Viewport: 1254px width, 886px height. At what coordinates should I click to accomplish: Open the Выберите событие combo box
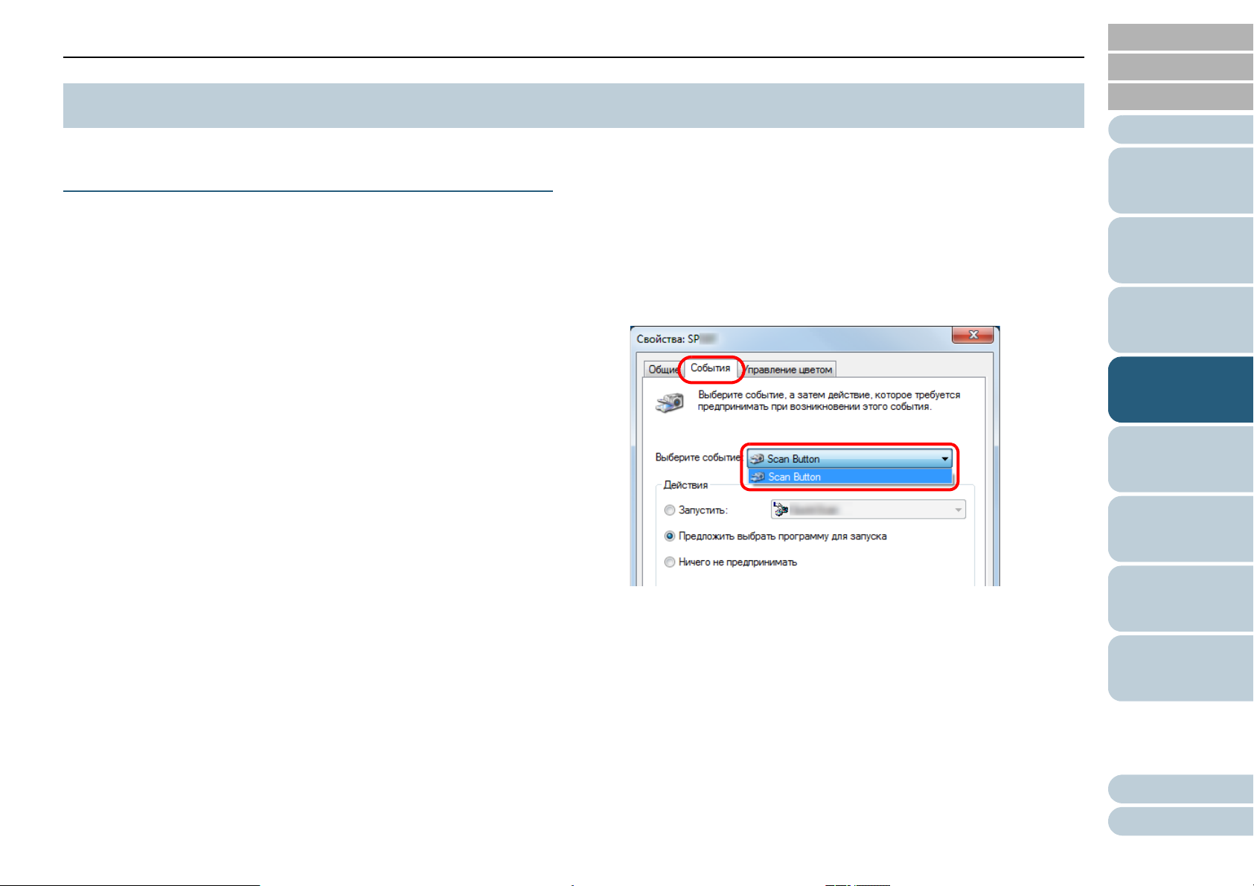tap(849, 459)
